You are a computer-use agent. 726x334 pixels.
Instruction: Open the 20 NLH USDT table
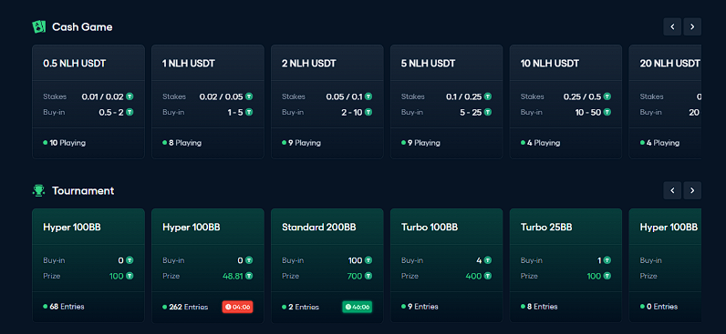(x=665, y=102)
